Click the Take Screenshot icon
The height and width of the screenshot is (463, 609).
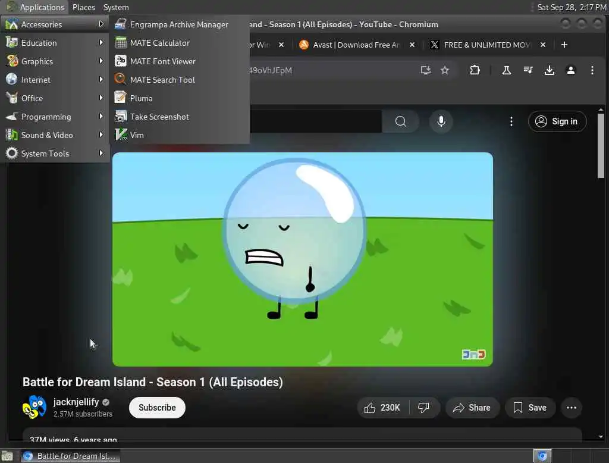point(120,116)
